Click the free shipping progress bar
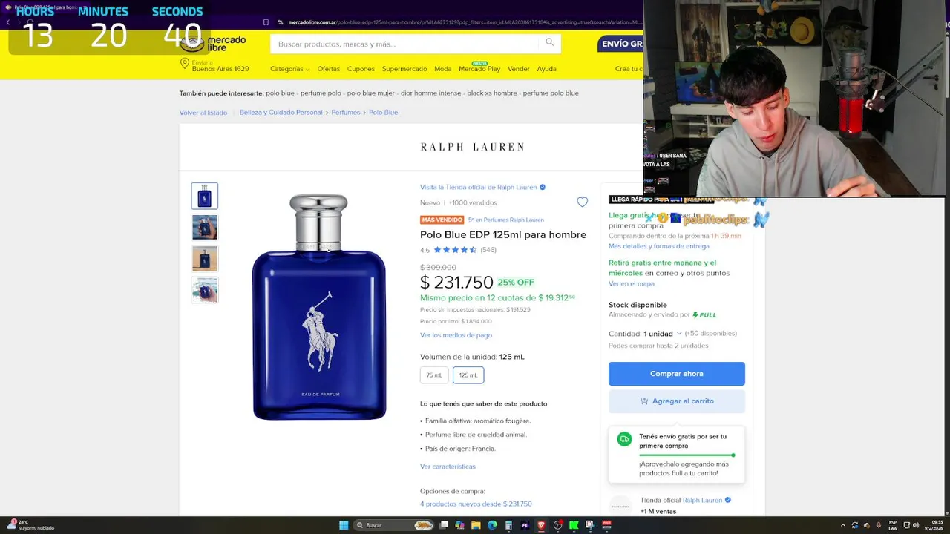The width and height of the screenshot is (950, 534). tap(687, 455)
